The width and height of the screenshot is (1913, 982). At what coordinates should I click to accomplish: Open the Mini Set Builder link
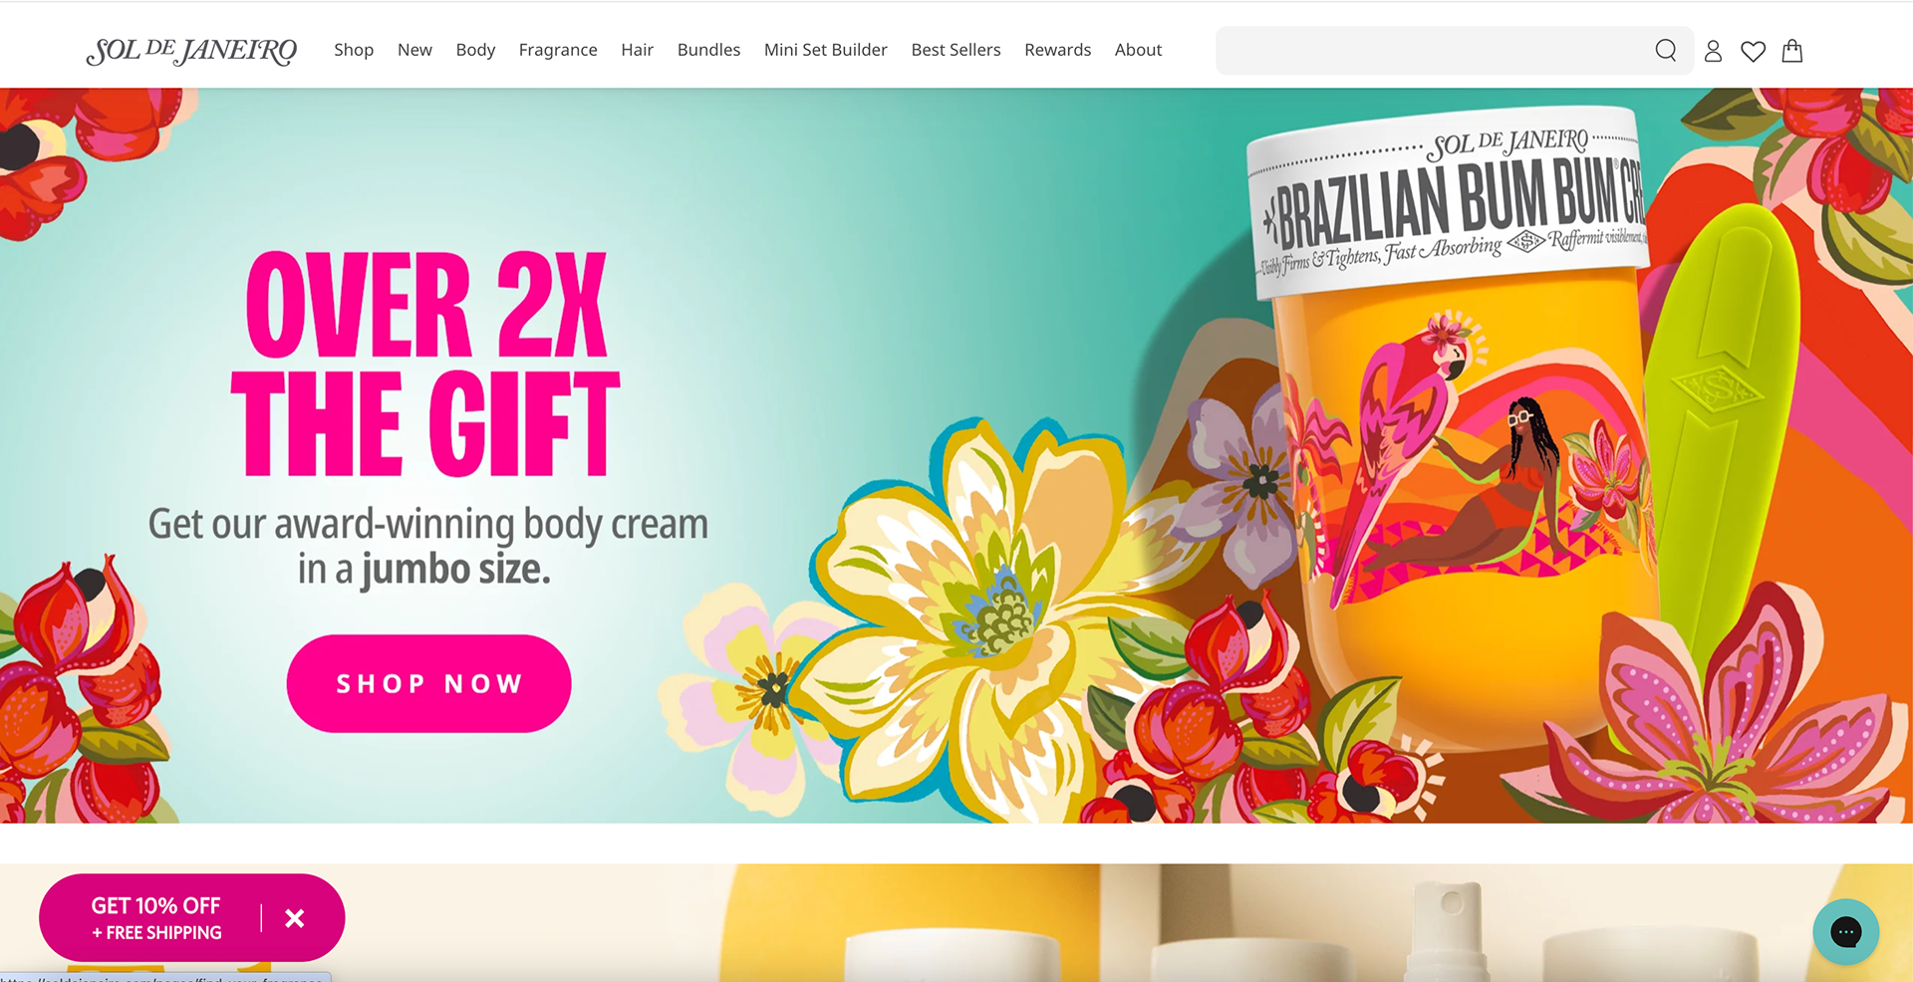click(825, 50)
